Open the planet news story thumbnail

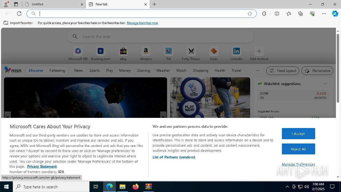(x=86, y=98)
